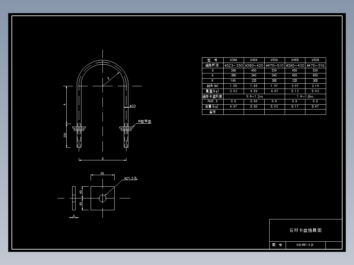Image resolution: width=354 pixels, height=265 pixels.
Task: Click the D value 360 cell
Action: [x=233, y=71]
